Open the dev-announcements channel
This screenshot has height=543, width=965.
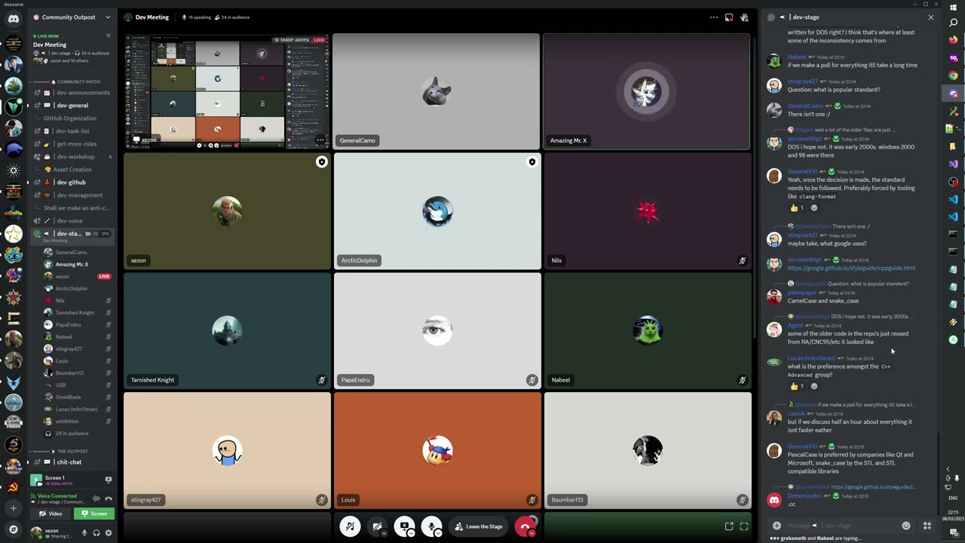click(72, 93)
